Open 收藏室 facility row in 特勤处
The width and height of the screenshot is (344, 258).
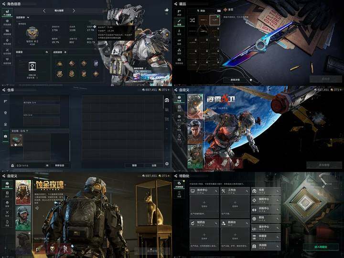pos(266,237)
